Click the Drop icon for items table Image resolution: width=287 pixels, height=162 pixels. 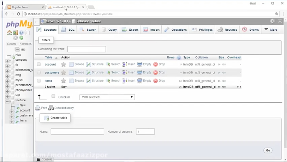point(156,81)
